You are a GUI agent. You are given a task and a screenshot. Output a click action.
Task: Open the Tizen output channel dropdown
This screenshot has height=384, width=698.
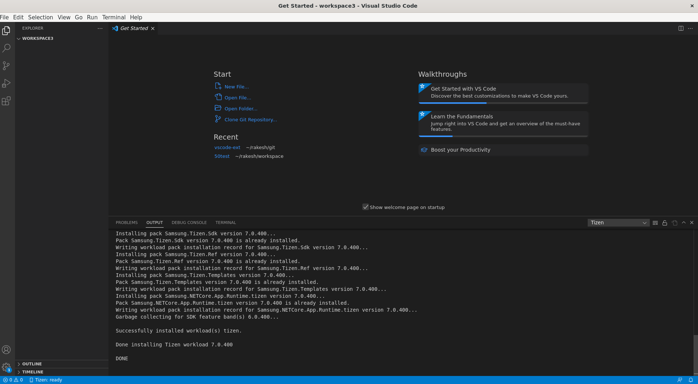(x=619, y=223)
